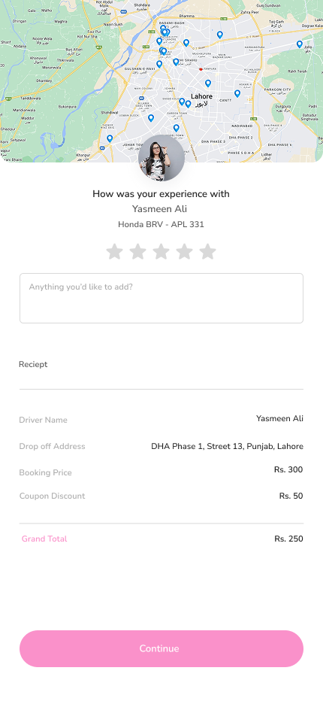Screen dimensions: 323x701
Task: Select the second rating star
Action: pos(137,252)
